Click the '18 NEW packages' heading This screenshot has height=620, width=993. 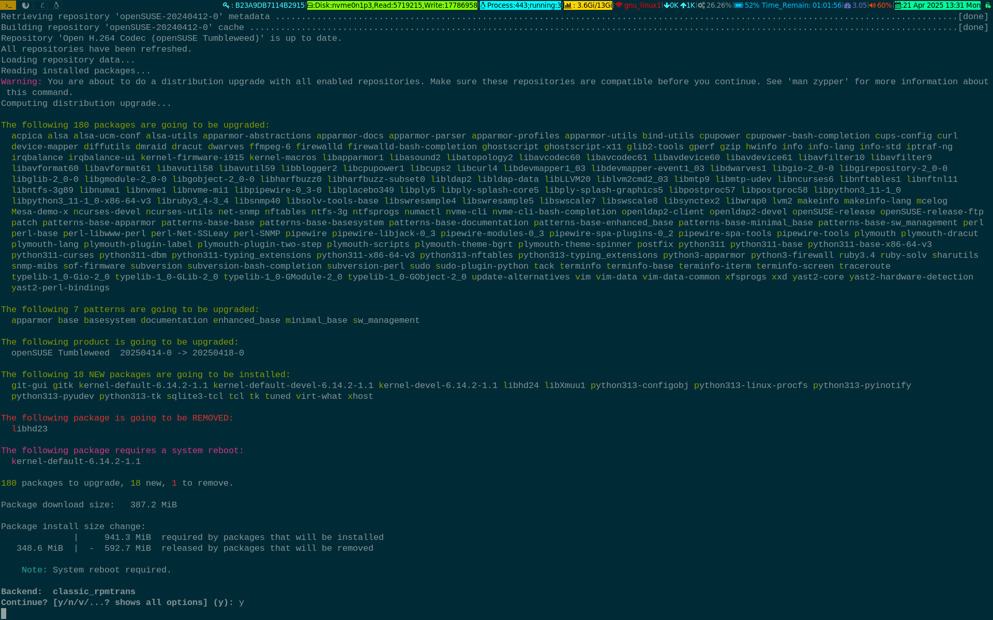[x=146, y=375]
